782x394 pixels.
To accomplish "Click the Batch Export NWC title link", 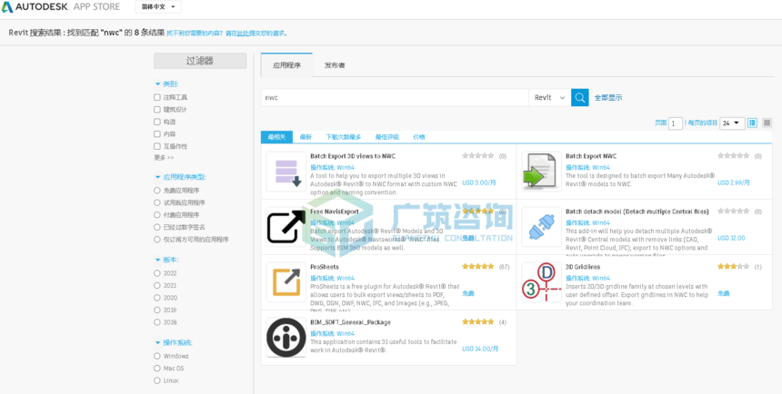I will [590, 156].
